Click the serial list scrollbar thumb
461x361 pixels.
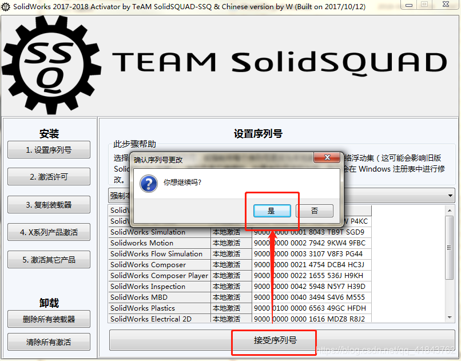449,248
